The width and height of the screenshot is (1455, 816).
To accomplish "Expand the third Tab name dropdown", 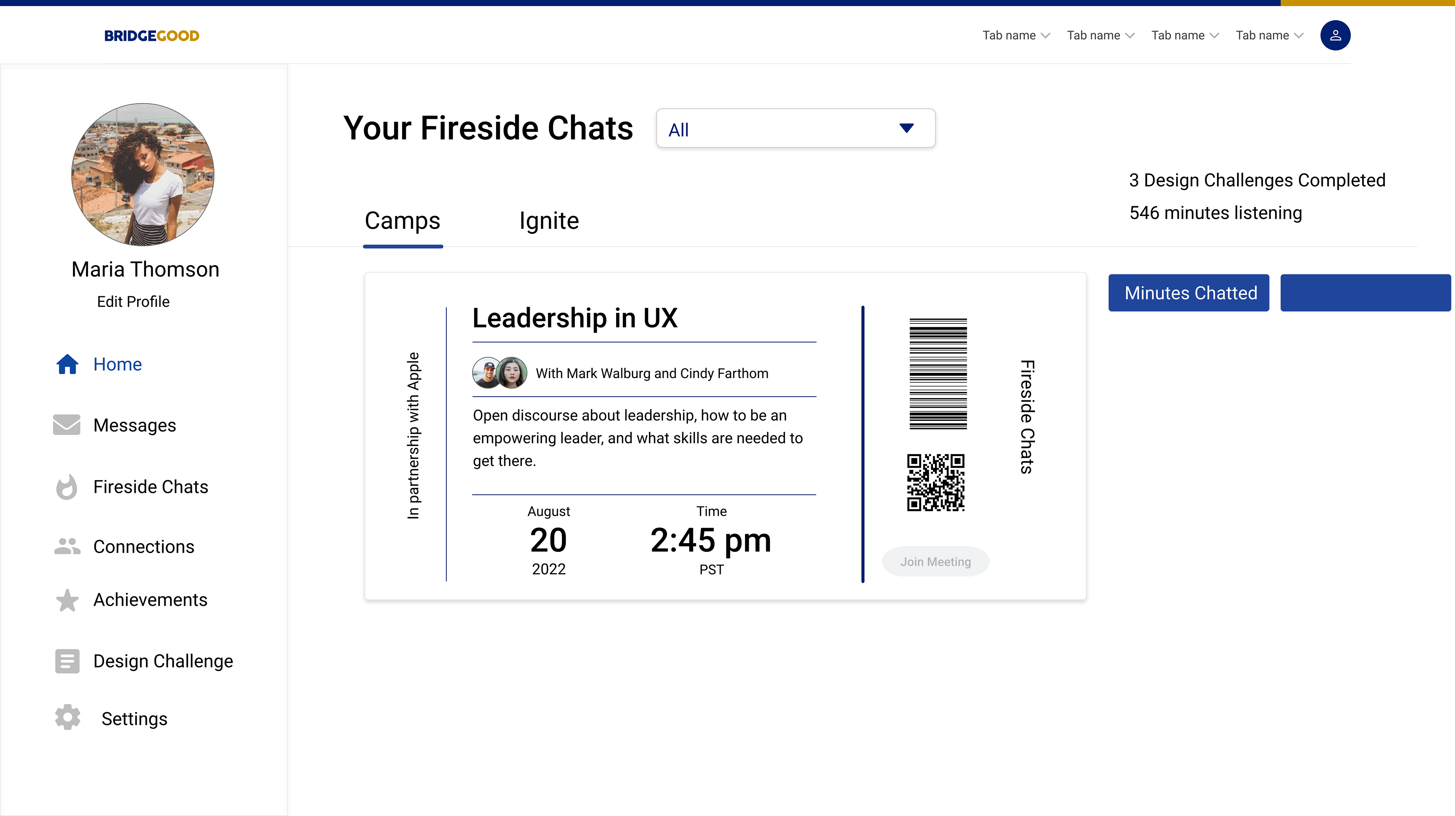I will pyautogui.click(x=1184, y=36).
